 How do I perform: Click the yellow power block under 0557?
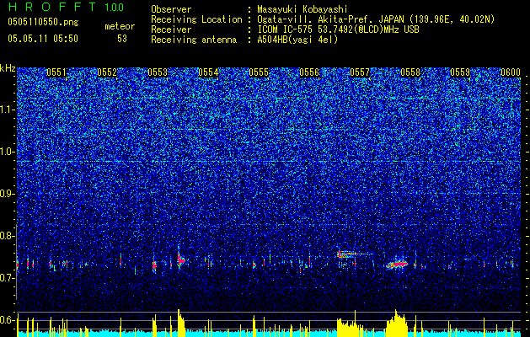coord(350,327)
